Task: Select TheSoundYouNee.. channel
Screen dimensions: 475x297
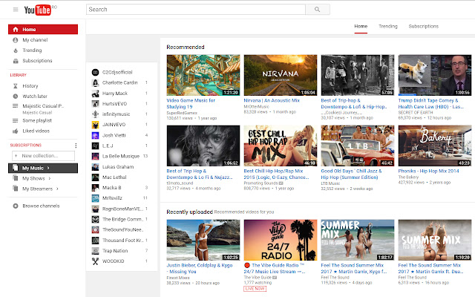Action: [x=122, y=229]
